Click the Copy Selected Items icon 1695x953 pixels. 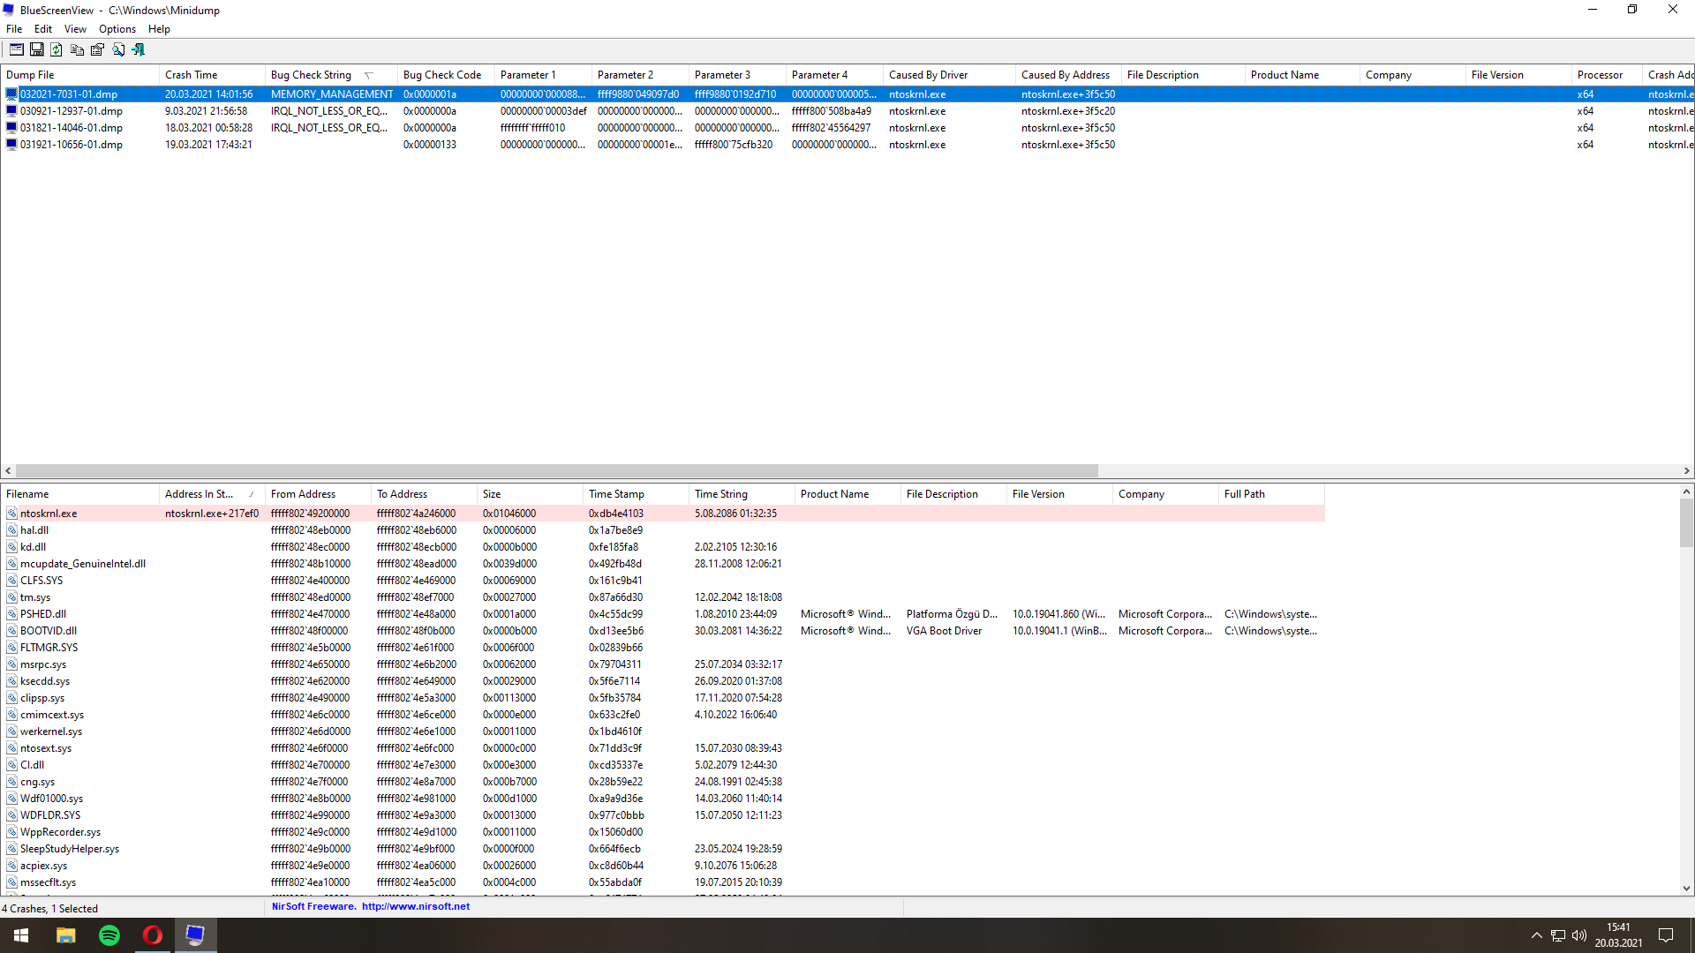pyautogui.click(x=77, y=50)
